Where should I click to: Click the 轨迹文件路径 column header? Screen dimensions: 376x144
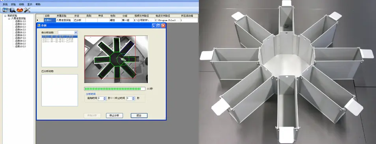tap(167, 16)
